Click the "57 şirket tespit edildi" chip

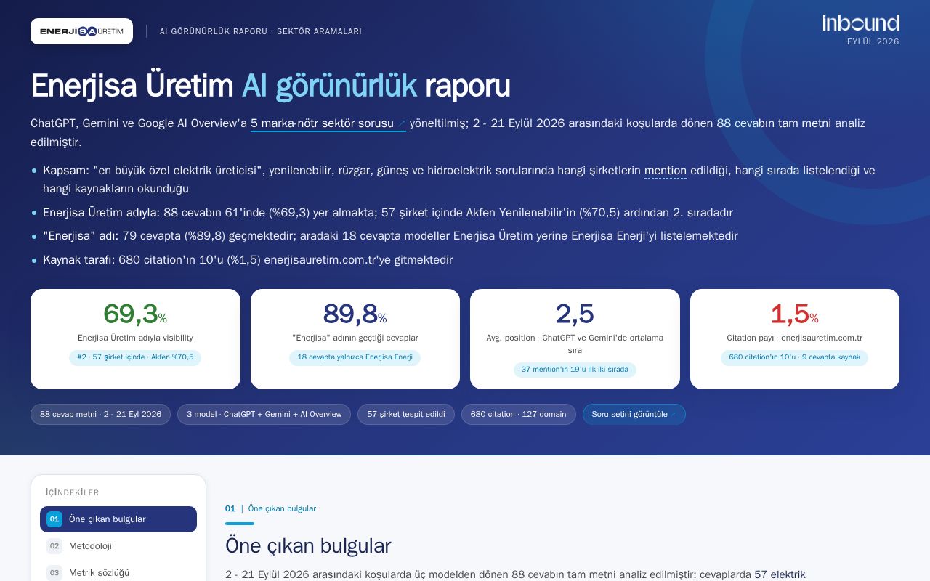406,414
